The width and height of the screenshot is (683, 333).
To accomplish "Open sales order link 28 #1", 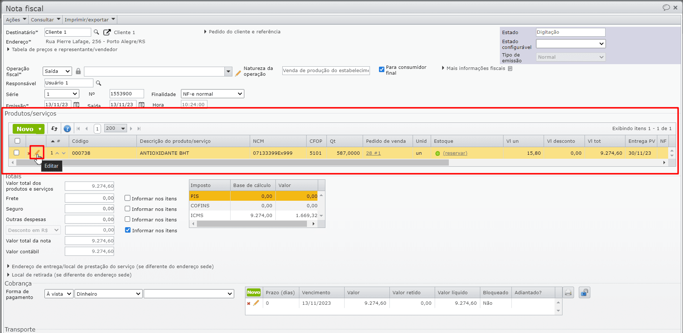I will (373, 153).
